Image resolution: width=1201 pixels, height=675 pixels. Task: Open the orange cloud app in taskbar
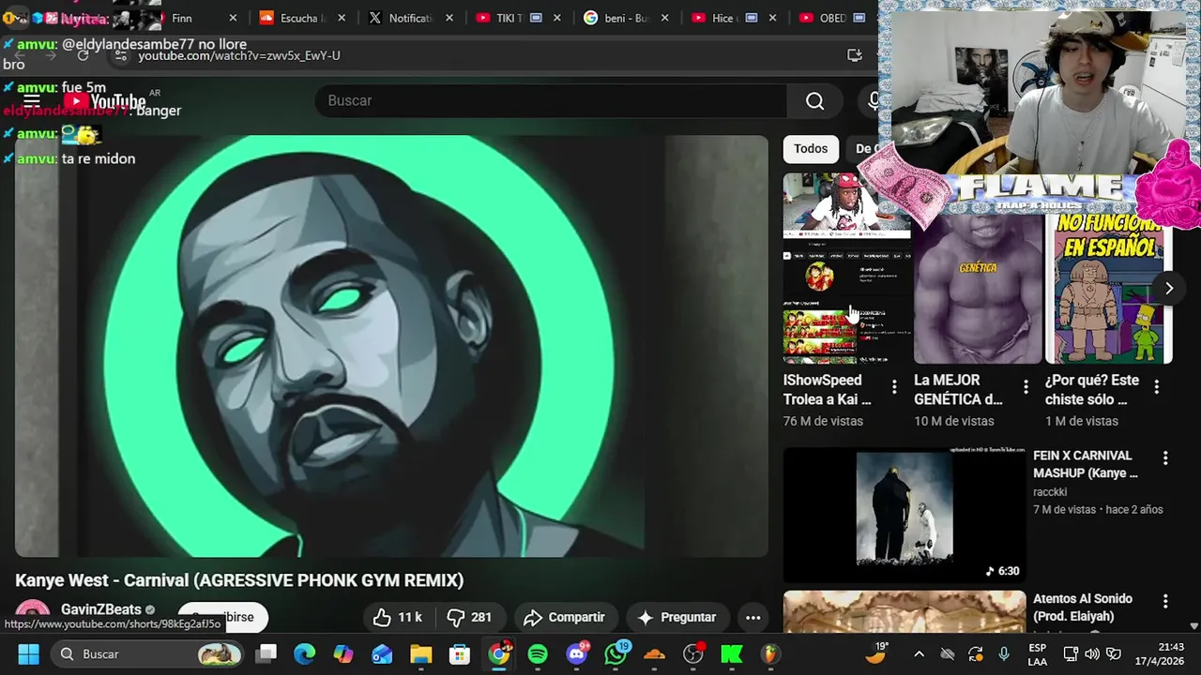click(655, 654)
